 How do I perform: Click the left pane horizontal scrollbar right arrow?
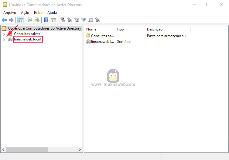pos(80,149)
